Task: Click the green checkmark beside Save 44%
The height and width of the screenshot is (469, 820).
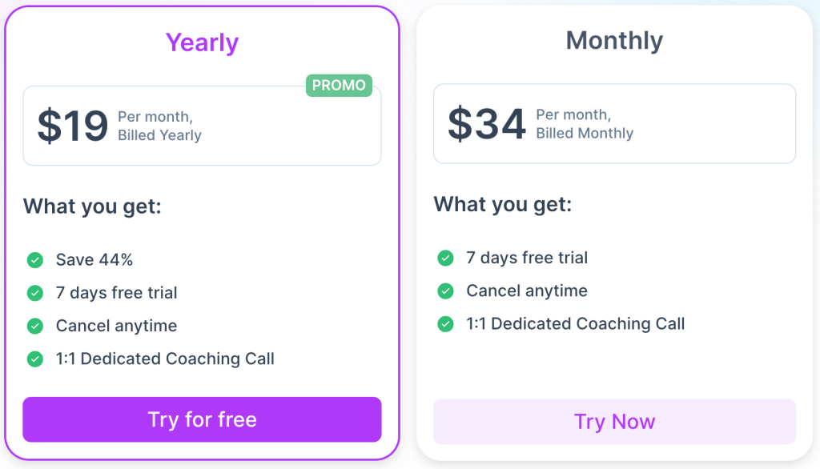Action: click(34, 260)
